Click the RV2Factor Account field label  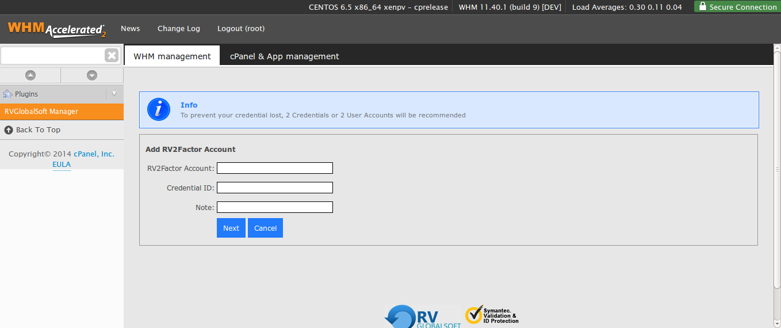[x=181, y=168]
